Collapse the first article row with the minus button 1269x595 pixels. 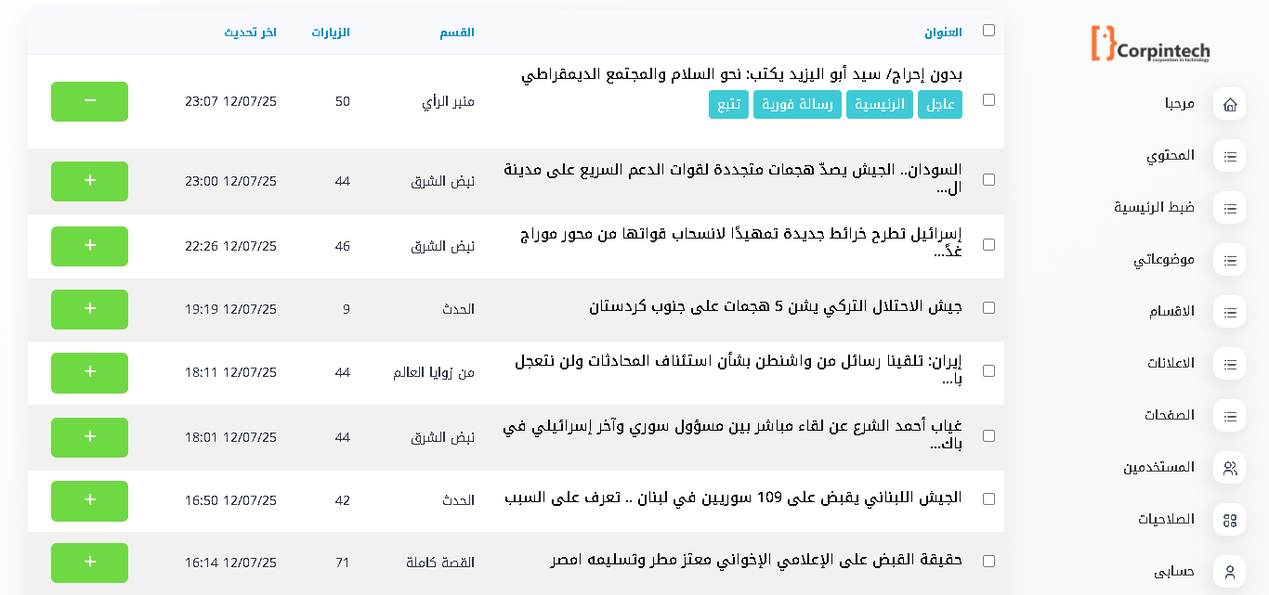pos(89,102)
